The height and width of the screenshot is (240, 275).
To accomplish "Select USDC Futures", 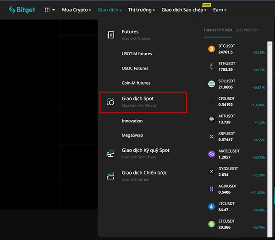I will coord(135,69).
